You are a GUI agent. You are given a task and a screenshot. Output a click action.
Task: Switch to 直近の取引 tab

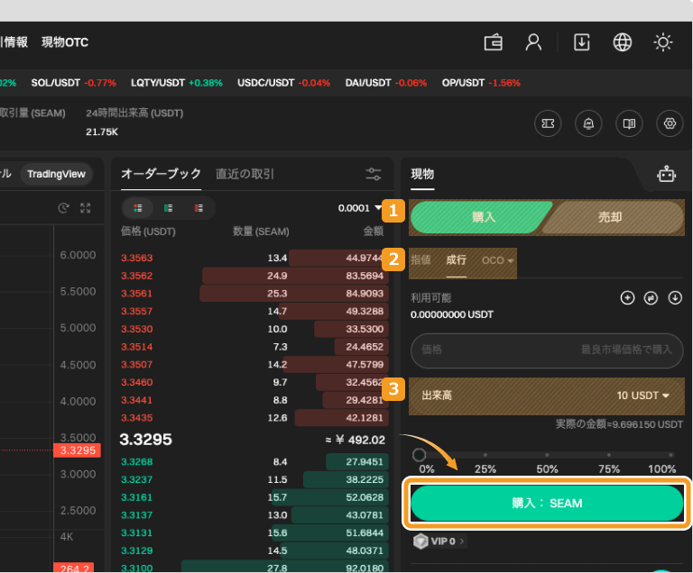tap(245, 174)
